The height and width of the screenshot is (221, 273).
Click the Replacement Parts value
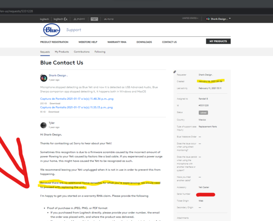click(x=208, y=127)
